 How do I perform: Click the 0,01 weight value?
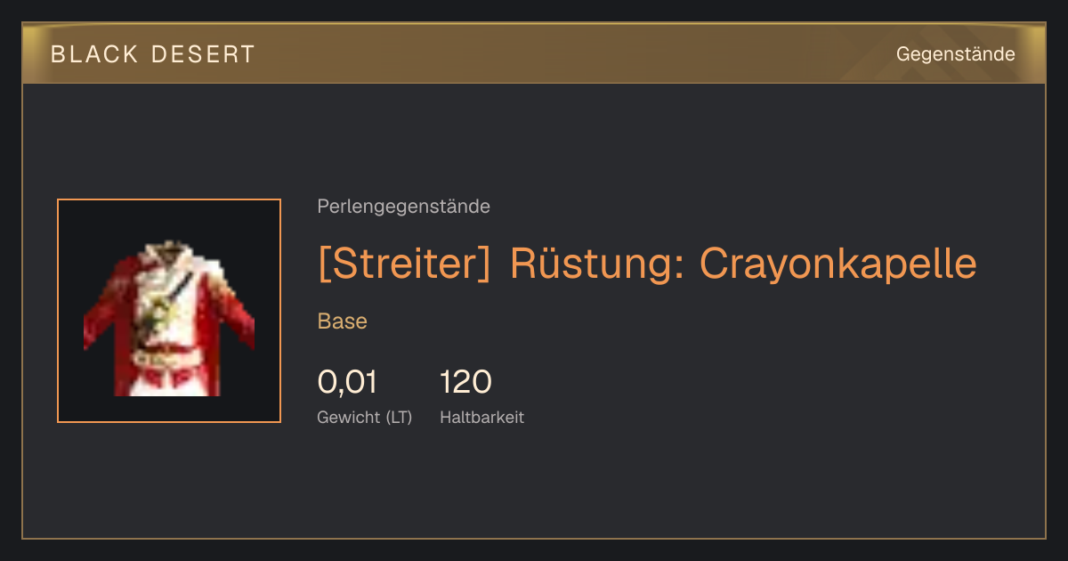(347, 382)
